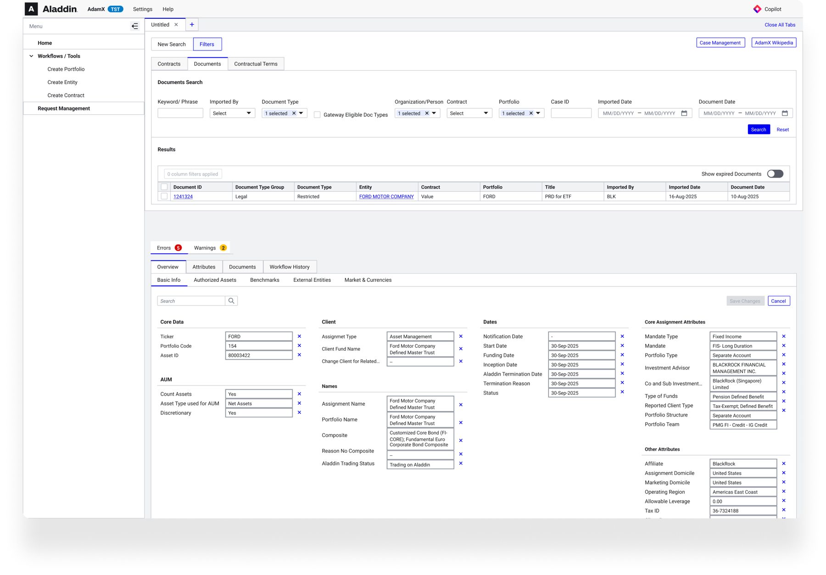Expand the Portfolio filter dropdown arrow

(538, 113)
